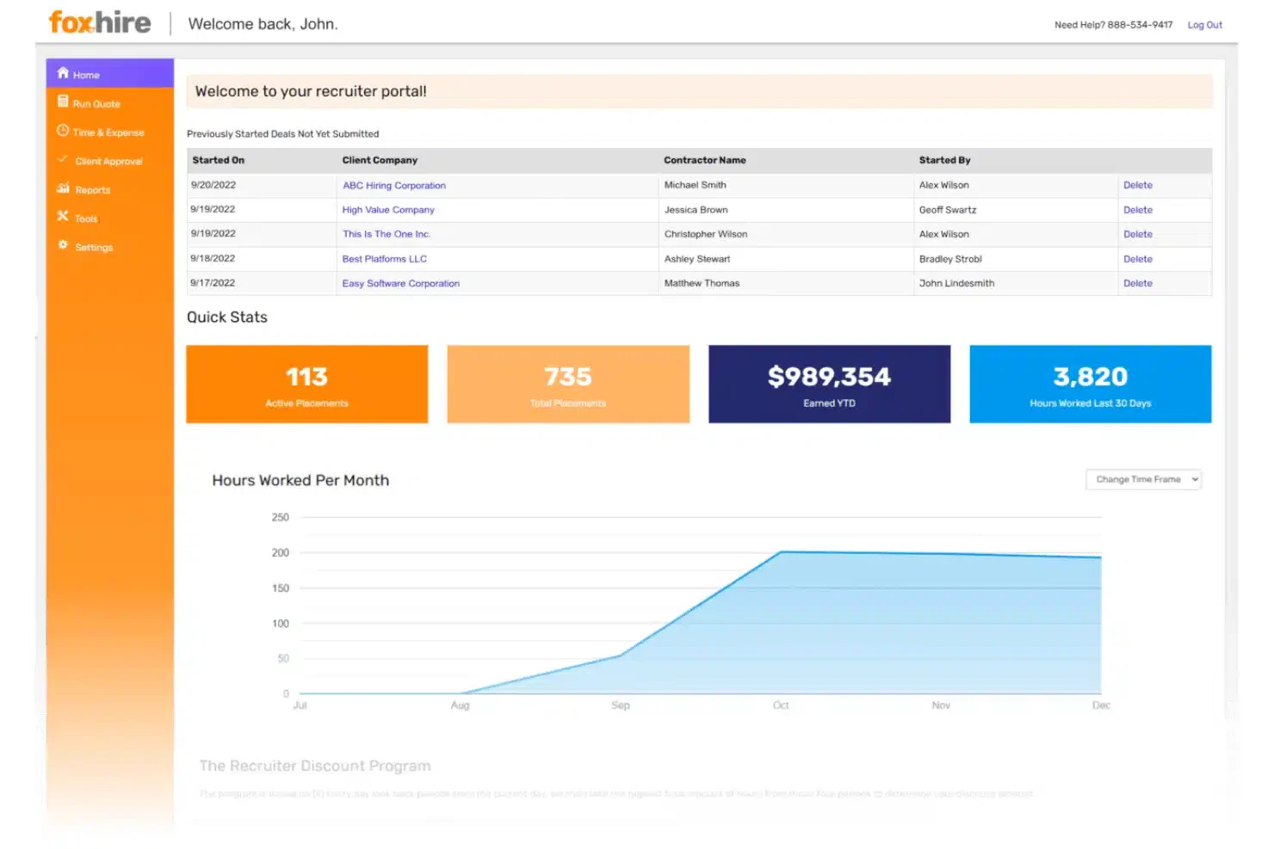The image size is (1274, 849).
Task: Delete the Christopher Wilson deal row
Action: click(x=1137, y=234)
